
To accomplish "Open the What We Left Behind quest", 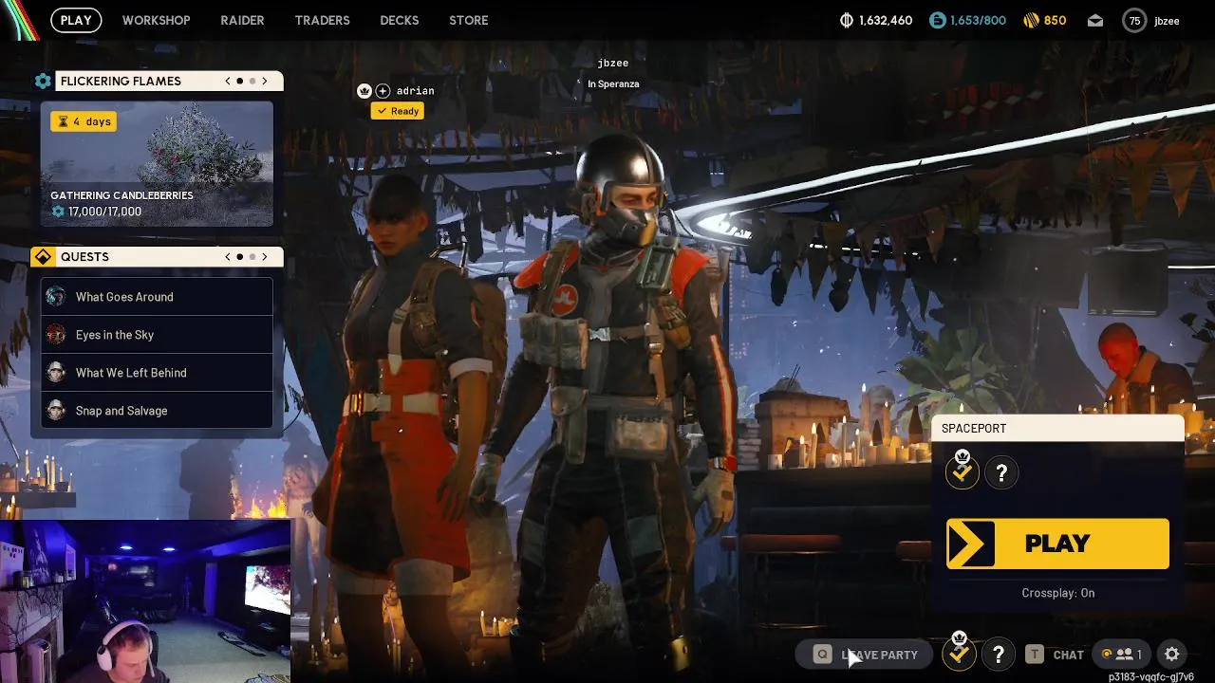I will (x=157, y=373).
